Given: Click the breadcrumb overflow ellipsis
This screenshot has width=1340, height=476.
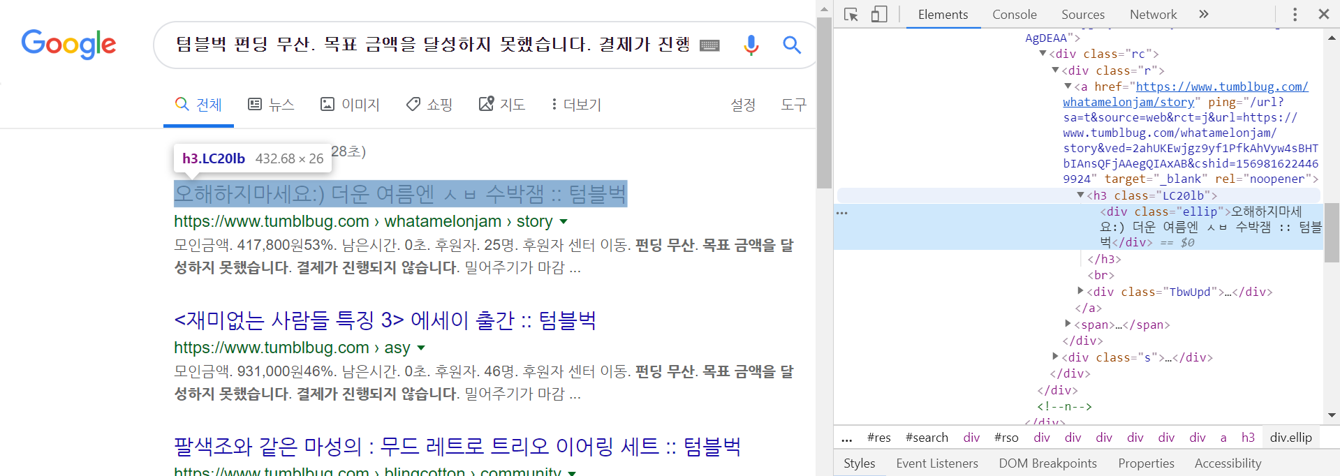Looking at the screenshot, I should (847, 439).
